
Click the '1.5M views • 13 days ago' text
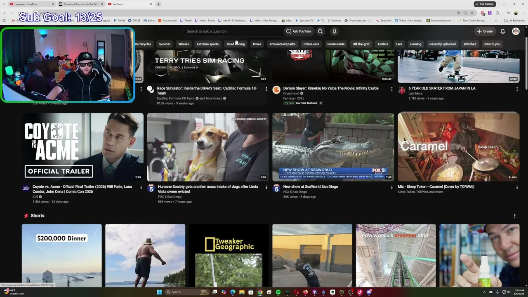[x=50, y=202]
